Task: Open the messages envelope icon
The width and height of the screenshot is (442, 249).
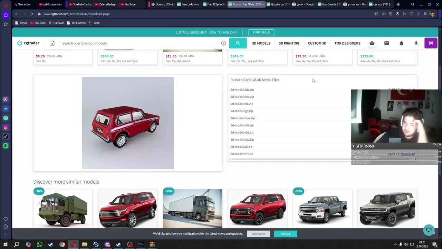Action: 387,43
